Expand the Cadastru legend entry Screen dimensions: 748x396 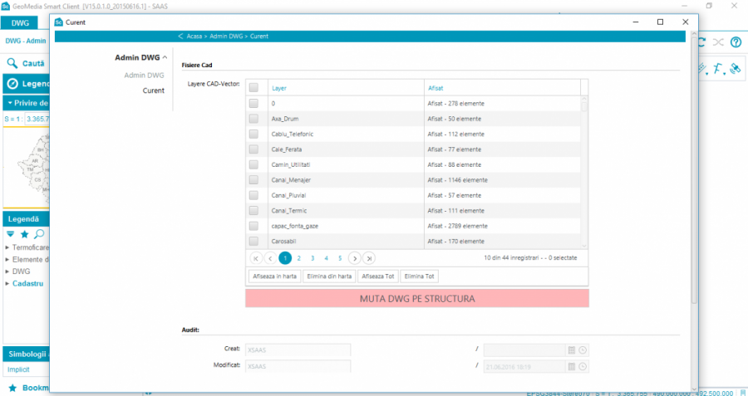click(7, 283)
